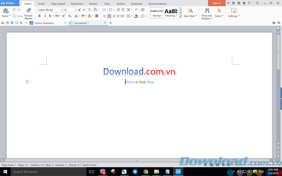Apply the Heading 1 style
Screen dimensions: 282x176
coord(171,13)
